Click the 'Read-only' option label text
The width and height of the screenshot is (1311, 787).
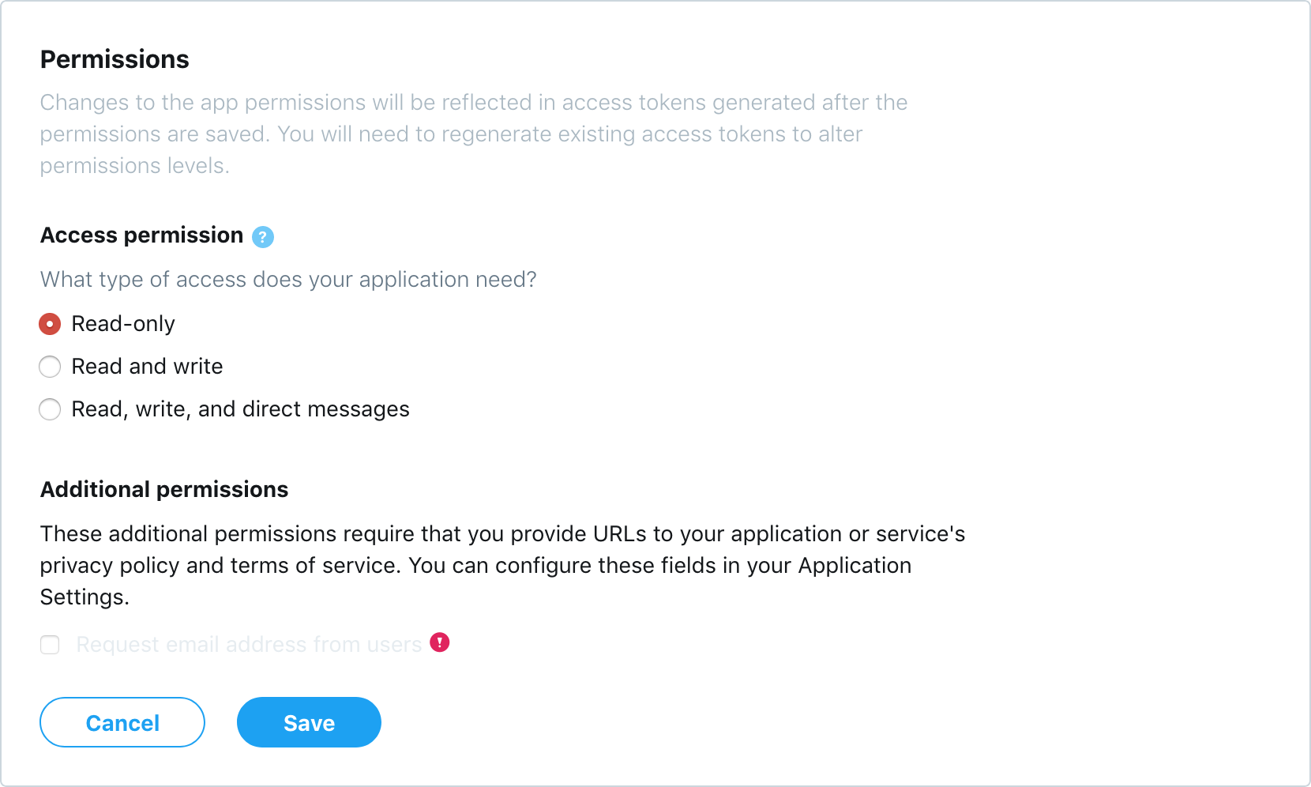point(123,324)
